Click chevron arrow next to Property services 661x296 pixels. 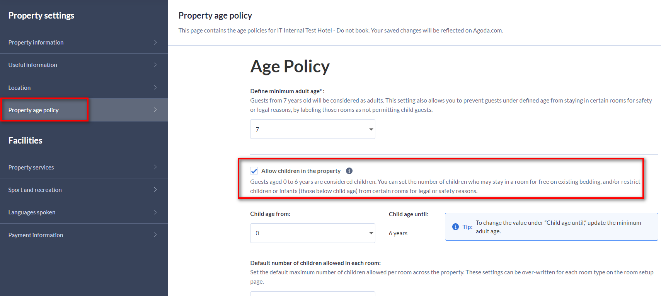[x=155, y=167]
